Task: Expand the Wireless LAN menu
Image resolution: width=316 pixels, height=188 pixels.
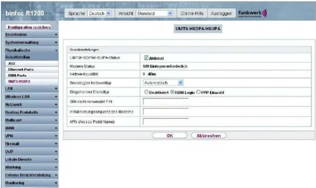Action: [31, 97]
